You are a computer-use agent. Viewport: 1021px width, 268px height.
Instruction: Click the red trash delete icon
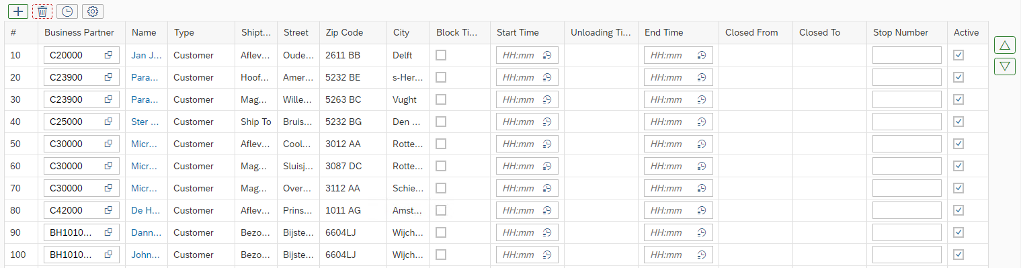coord(42,11)
